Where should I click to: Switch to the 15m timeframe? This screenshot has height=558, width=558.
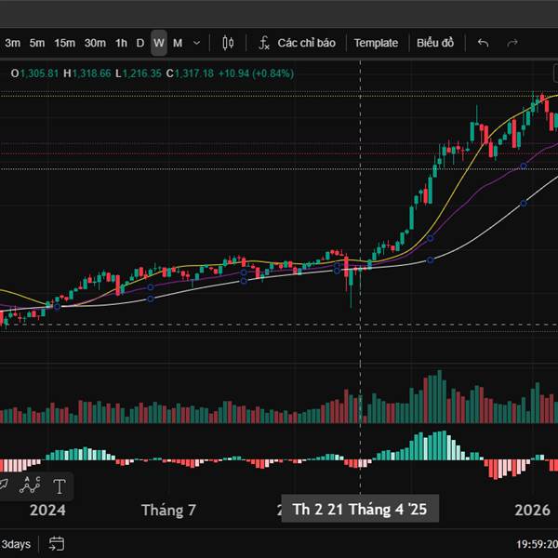pyautogui.click(x=64, y=43)
